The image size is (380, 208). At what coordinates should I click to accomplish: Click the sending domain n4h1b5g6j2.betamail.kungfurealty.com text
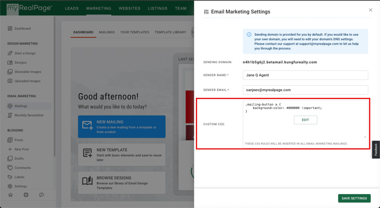tap(280, 62)
